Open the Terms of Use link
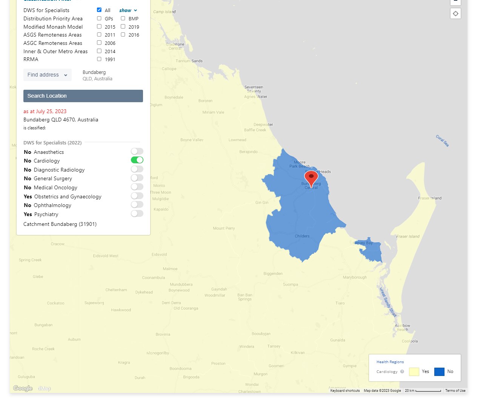 pyautogui.click(x=455, y=391)
